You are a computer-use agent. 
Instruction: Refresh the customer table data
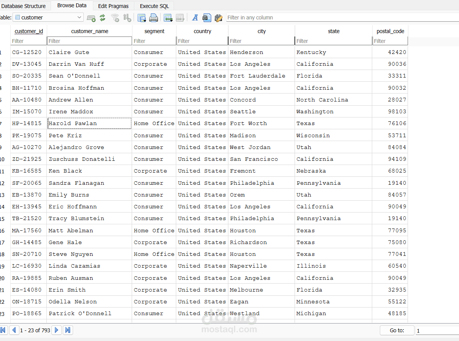(102, 18)
